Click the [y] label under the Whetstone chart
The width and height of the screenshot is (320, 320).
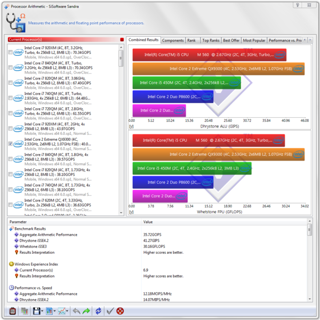131,212
